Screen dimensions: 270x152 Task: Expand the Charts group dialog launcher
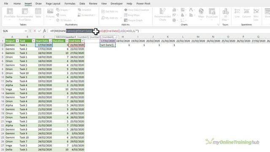pos(218,24)
